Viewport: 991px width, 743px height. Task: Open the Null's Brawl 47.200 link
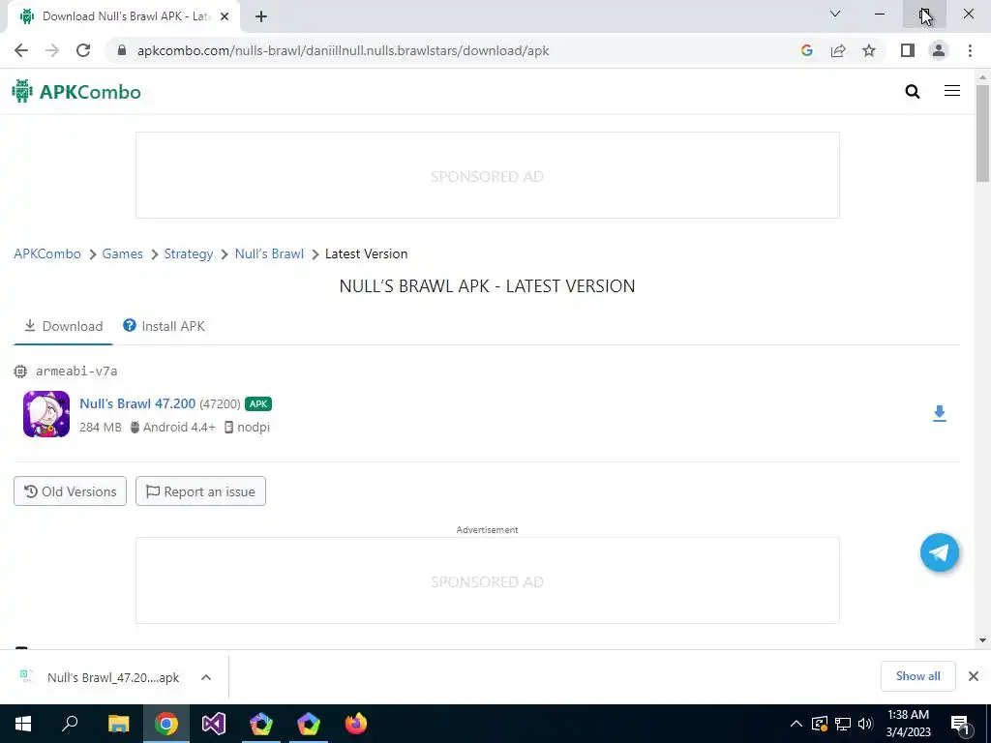pos(137,403)
